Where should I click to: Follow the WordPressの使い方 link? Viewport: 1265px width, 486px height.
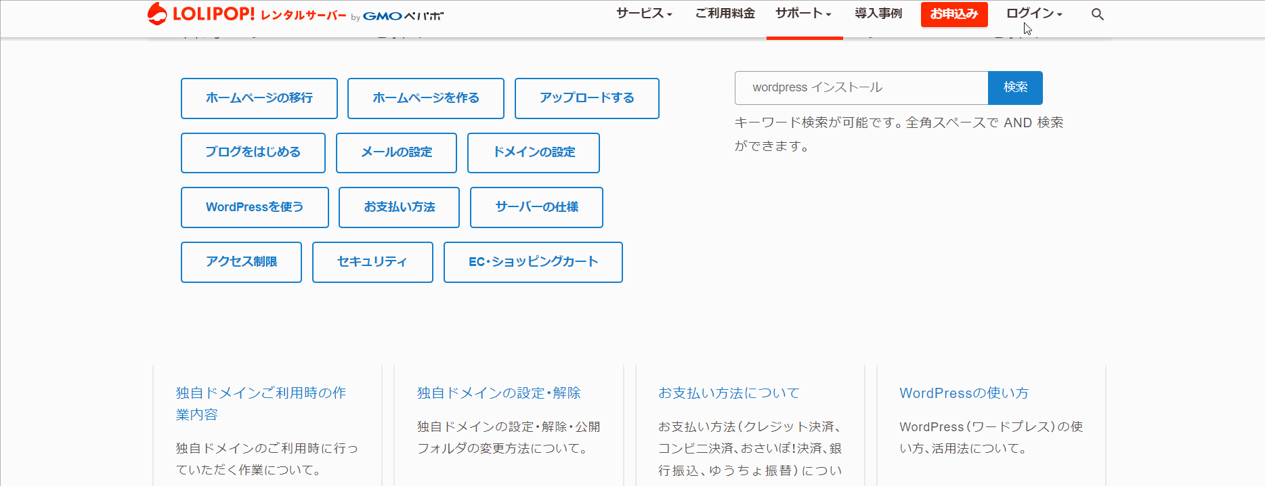(x=964, y=393)
